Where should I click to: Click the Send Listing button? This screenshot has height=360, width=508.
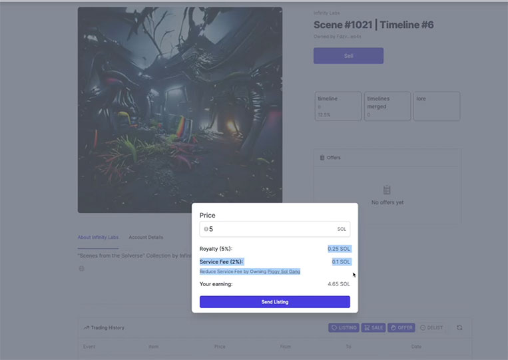coord(275,301)
